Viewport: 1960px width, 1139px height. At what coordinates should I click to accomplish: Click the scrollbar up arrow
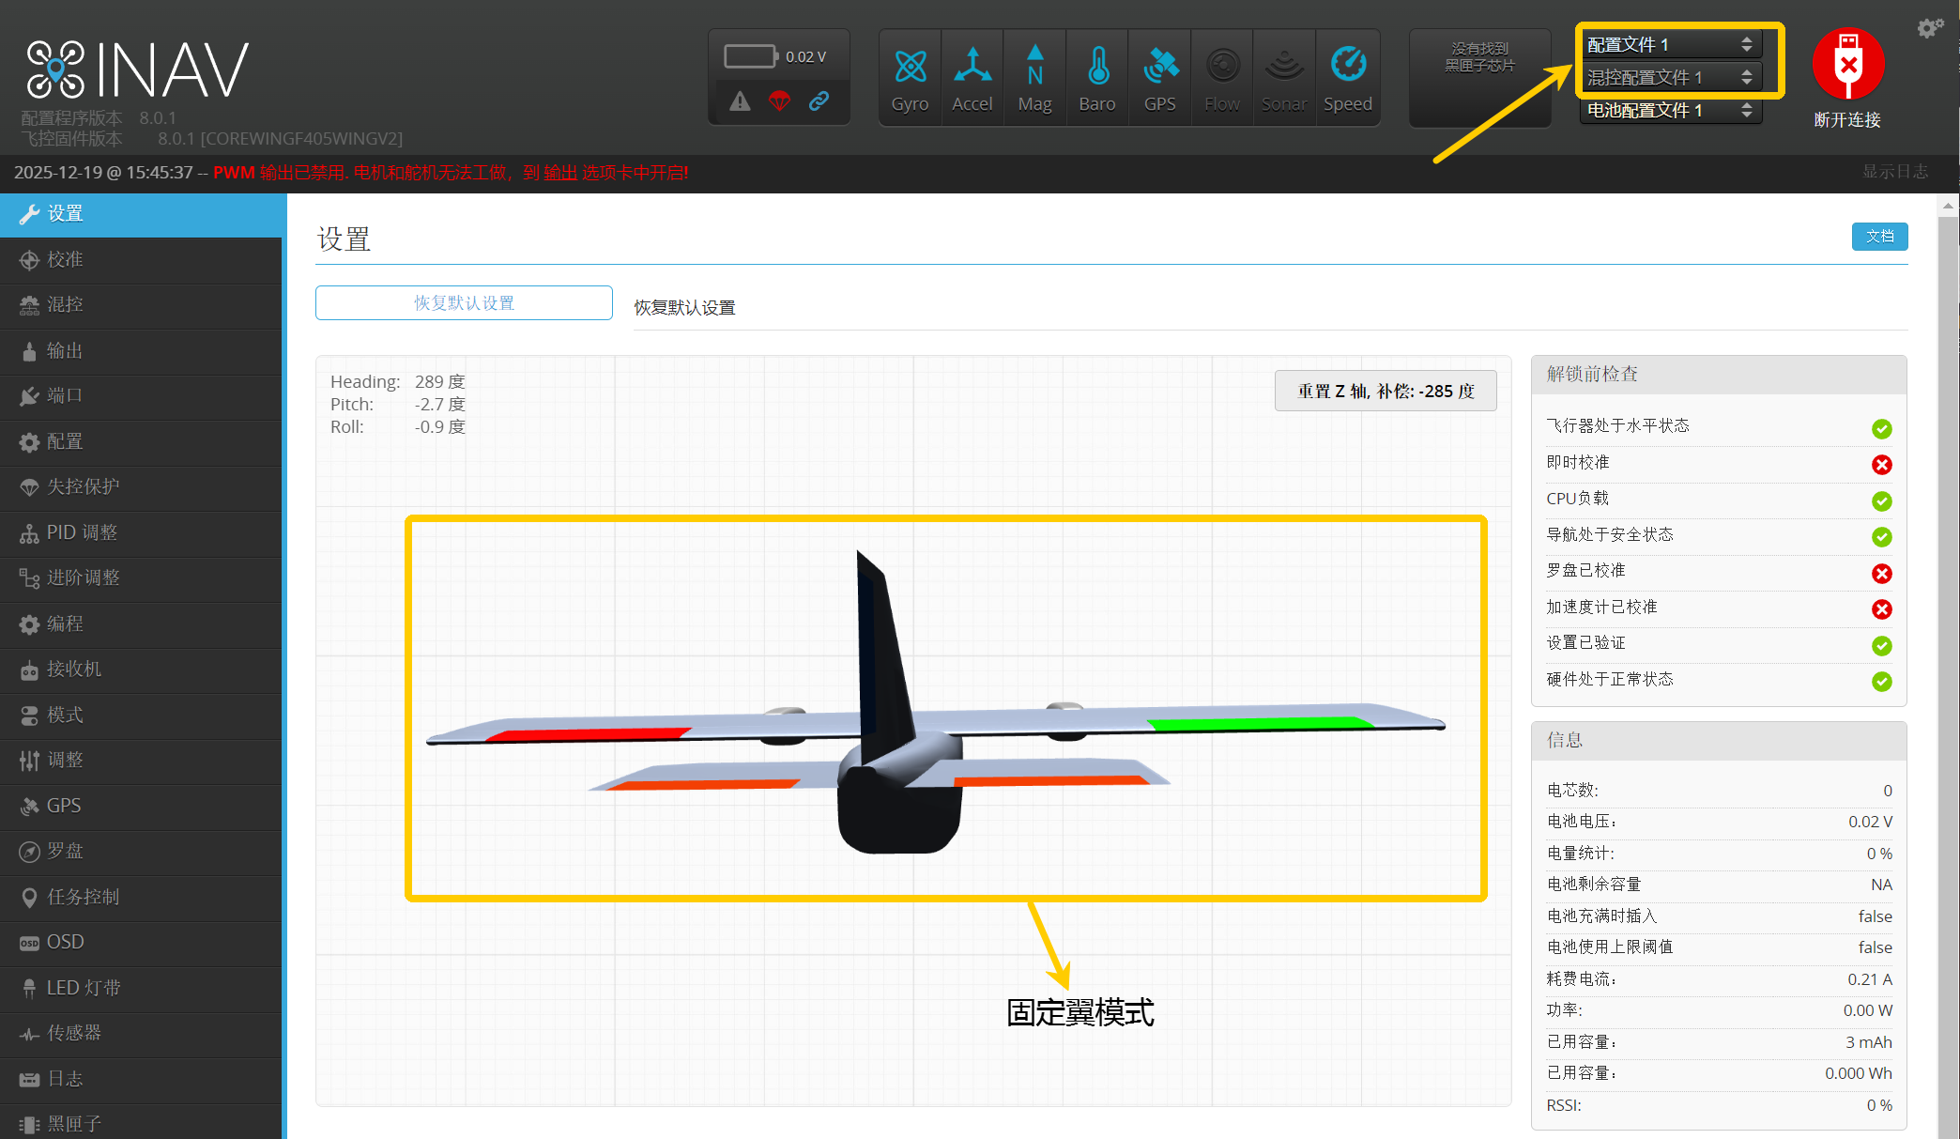point(1948,205)
